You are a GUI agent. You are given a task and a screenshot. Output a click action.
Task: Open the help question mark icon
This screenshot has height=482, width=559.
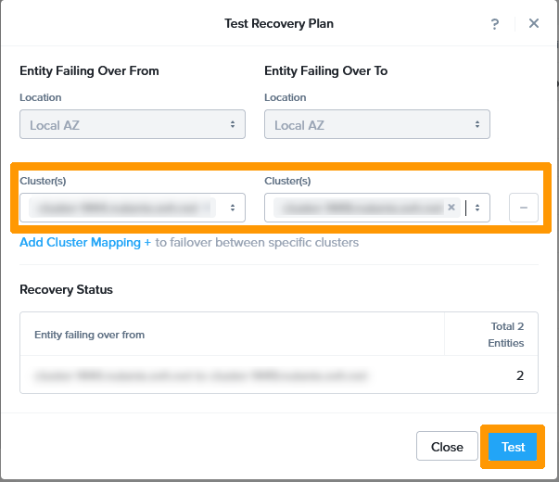click(x=494, y=24)
